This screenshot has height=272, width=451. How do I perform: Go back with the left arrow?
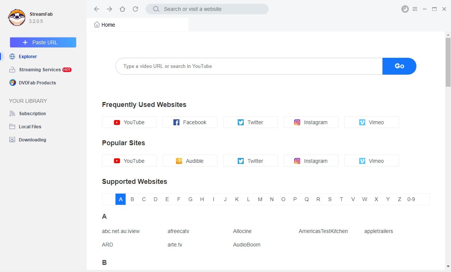(x=97, y=9)
